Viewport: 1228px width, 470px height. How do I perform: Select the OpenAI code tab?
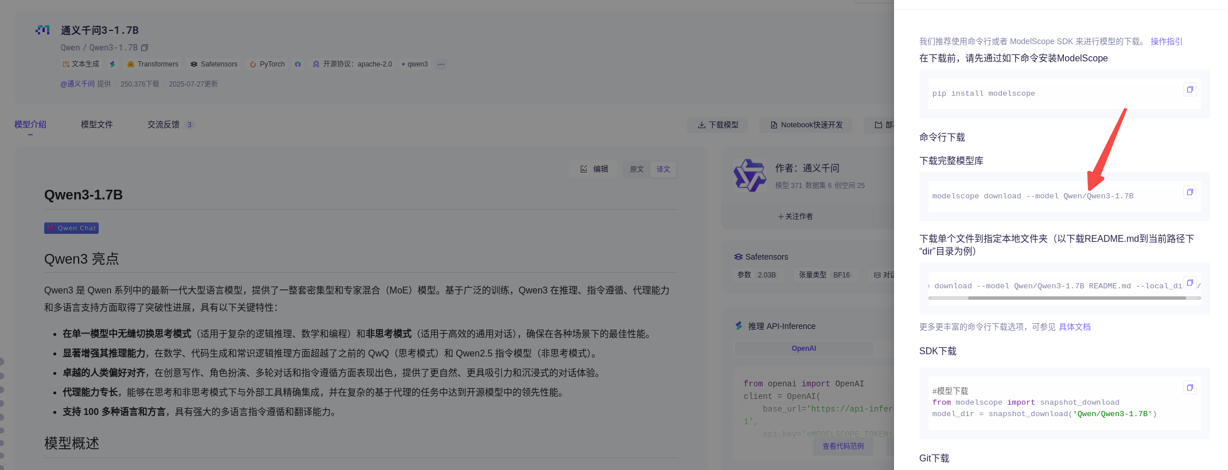pos(803,348)
